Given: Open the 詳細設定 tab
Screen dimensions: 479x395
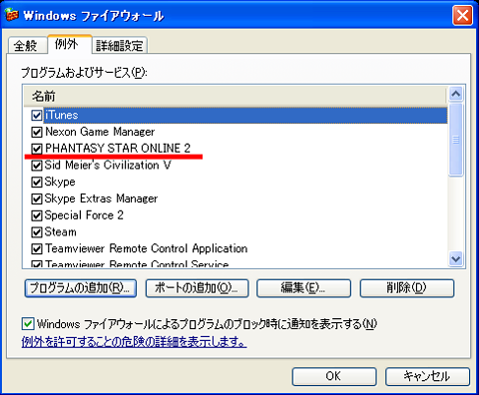Looking at the screenshot, I should pyautogui.click(x=120, y=45).
